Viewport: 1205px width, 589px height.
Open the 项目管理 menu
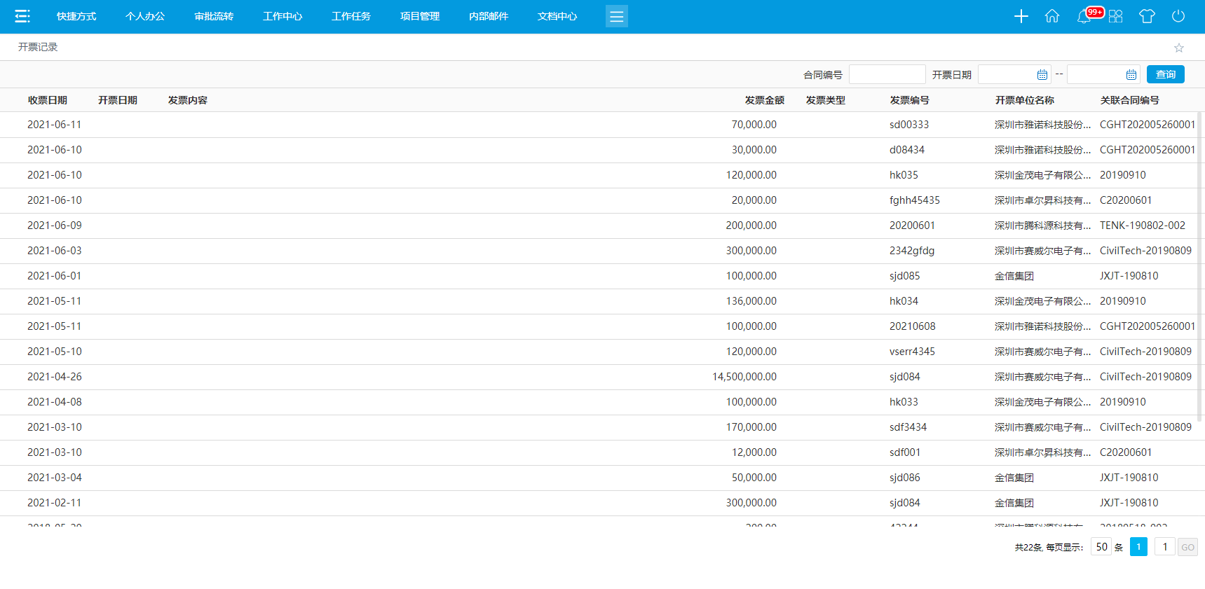(420, 16)
